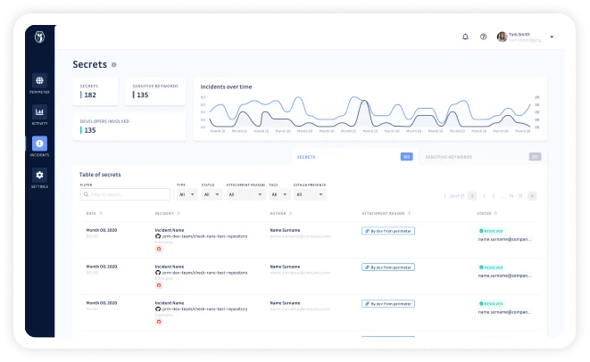Open the Tags filter dropdown
This screenshot has width=590, height=362.
pyautogui.click(x=279, y=194)
